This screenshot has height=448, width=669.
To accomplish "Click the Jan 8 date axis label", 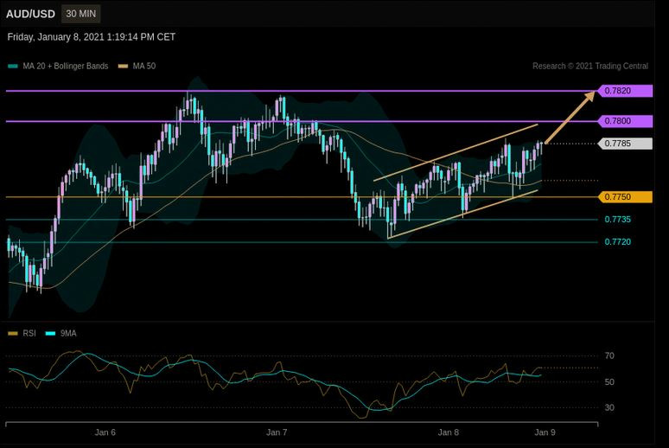I will (449, 432).
